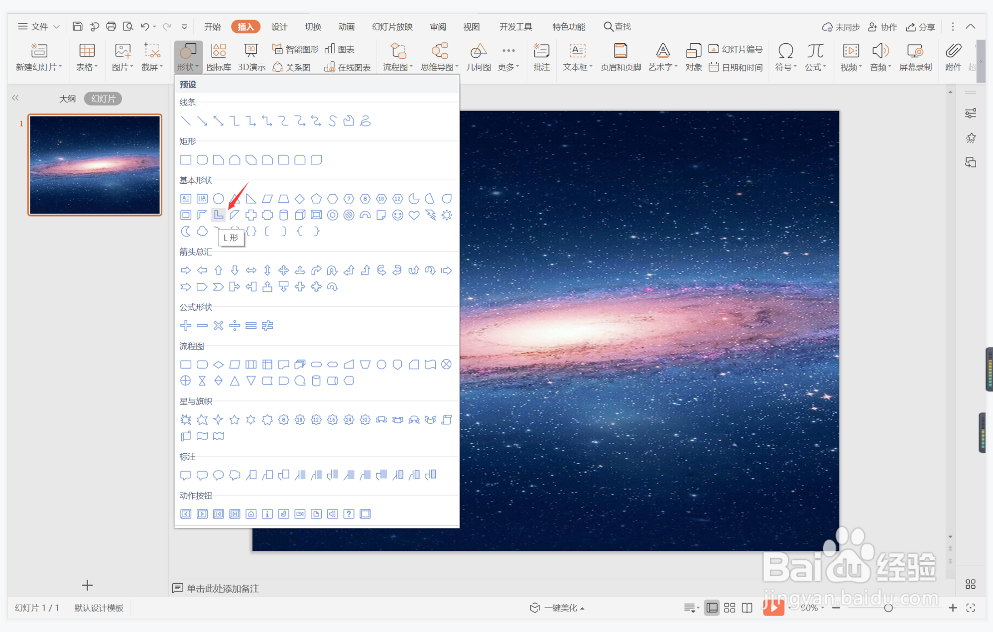The width and height of the screenshot is (993, 632).
Task: Adjust the zoom slider handle
Action: [x=888, y=608]
